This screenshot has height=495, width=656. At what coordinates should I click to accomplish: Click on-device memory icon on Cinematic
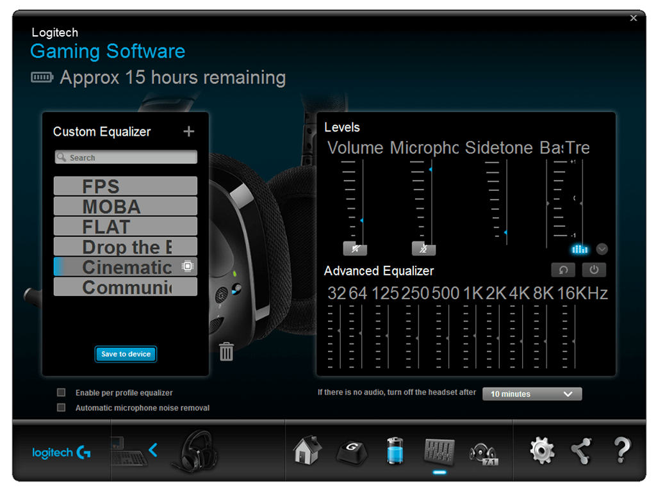pyautogui.click(x=188, y=266)
